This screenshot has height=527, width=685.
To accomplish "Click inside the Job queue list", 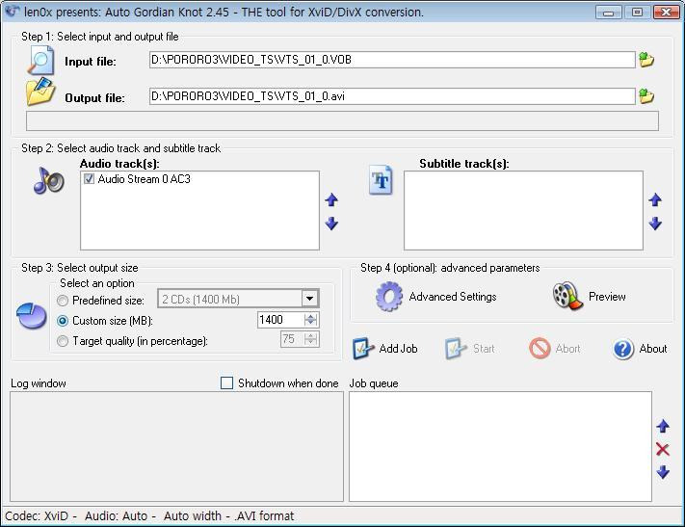I will point(500,447).
